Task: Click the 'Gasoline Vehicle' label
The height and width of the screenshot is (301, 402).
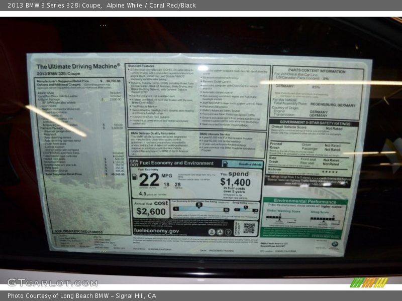Action: (x=250, y=165)
